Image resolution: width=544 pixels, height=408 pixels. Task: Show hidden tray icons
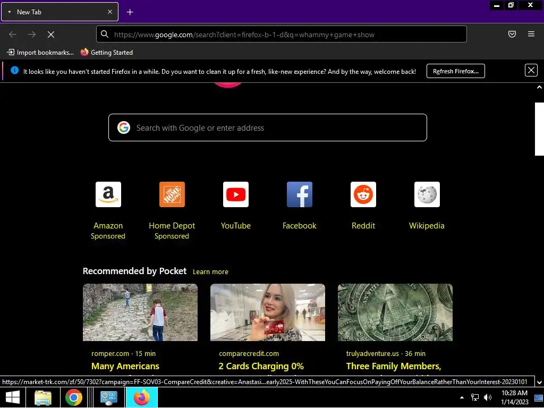point(462,397)
